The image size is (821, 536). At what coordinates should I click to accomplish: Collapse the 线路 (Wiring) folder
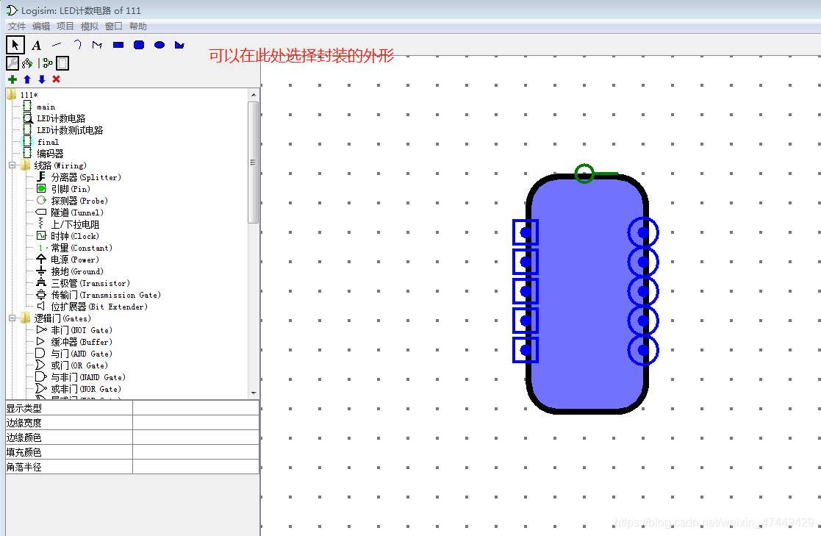pos(12,165)
